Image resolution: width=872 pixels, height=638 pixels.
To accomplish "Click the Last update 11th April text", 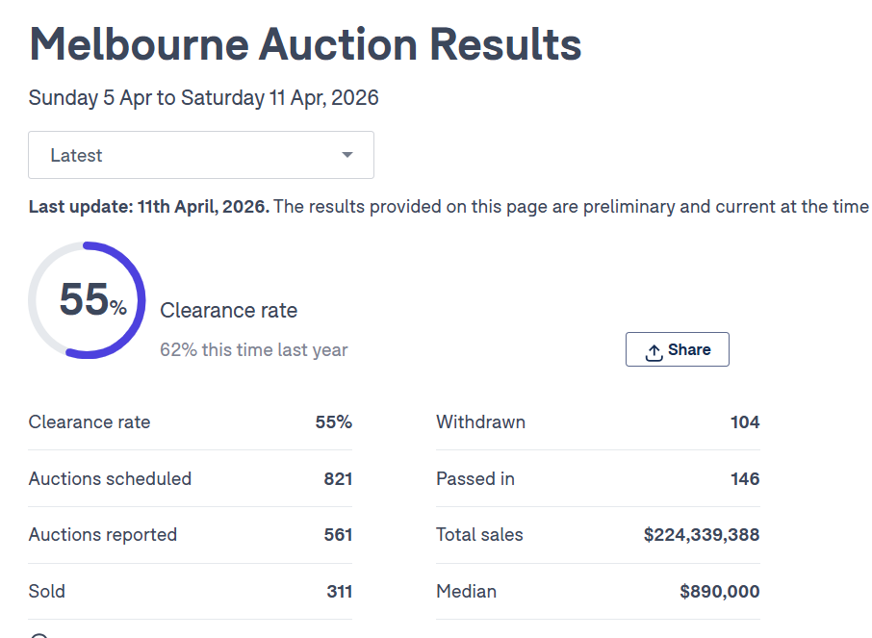I will 149,207.
